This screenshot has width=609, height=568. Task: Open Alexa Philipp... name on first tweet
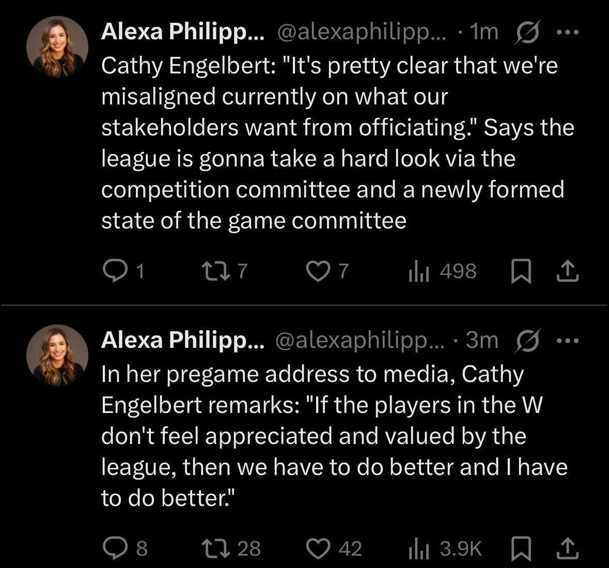point(182,32)
